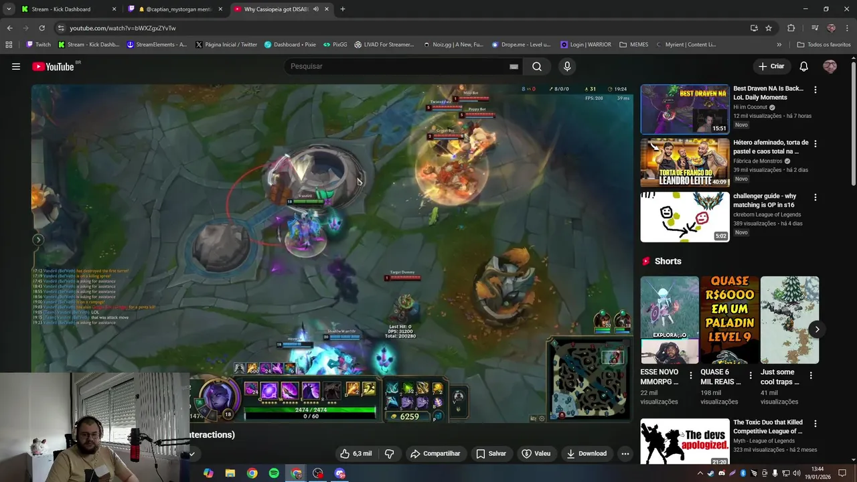The image size is (857, 482).
Task: Open Steam tray icon
Action: (x=710, y=473)
